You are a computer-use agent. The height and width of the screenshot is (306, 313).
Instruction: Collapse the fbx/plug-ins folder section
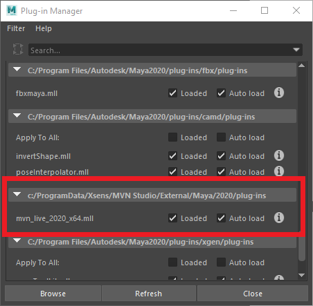(17, 69)
